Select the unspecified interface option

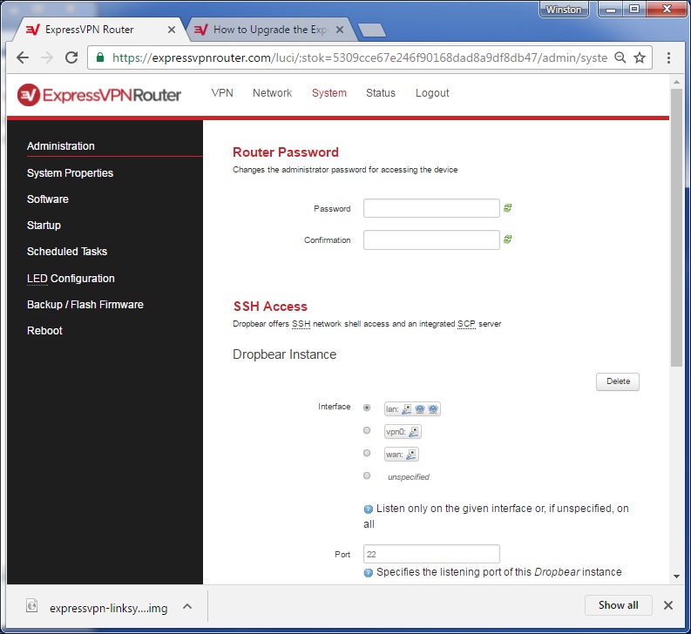[x=367, y=475]
